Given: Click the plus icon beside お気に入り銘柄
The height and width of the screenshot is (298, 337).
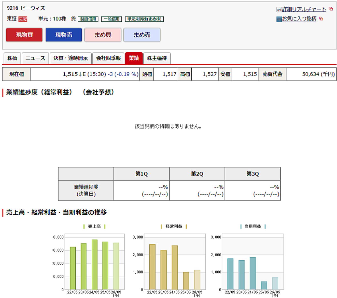Looking at the screenshot, I should pos(279,19).
